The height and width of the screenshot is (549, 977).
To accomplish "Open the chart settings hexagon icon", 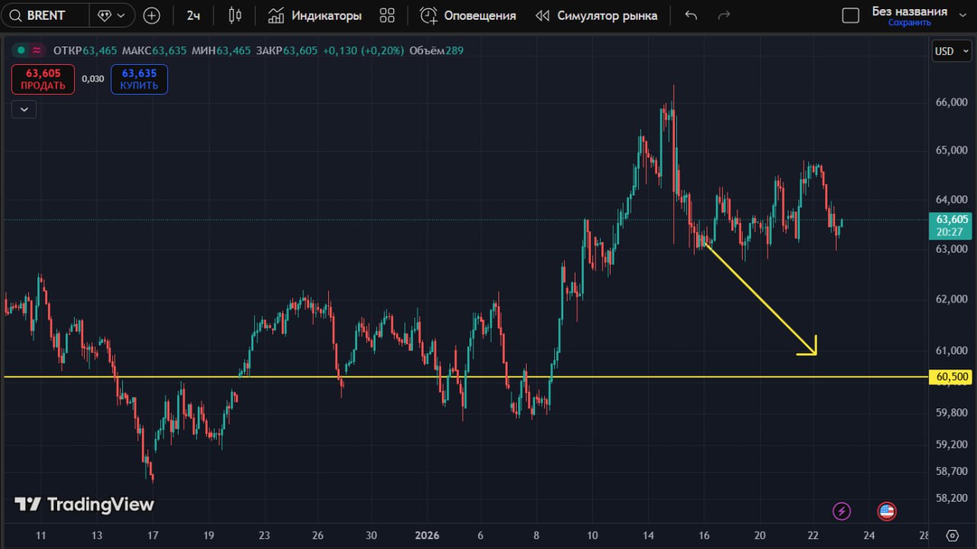I will 952,534.
